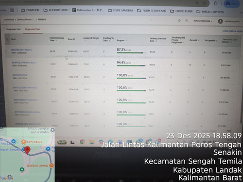The width and height of the screenshot is (243, 182).
Task: Click the help icon beside the language selector
Action: click(179, 21)
